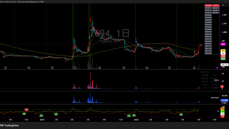The height and width of the screenshot is (129, 229).
Task: Click the top row in the date table
Action: 212,8
